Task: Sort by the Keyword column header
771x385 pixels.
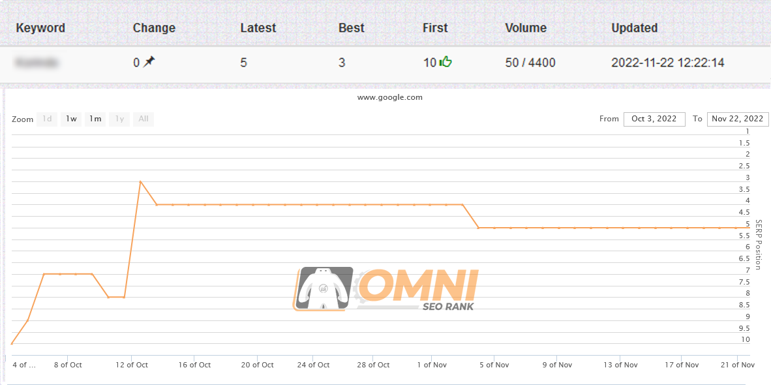Action: (x=40, y=28)
